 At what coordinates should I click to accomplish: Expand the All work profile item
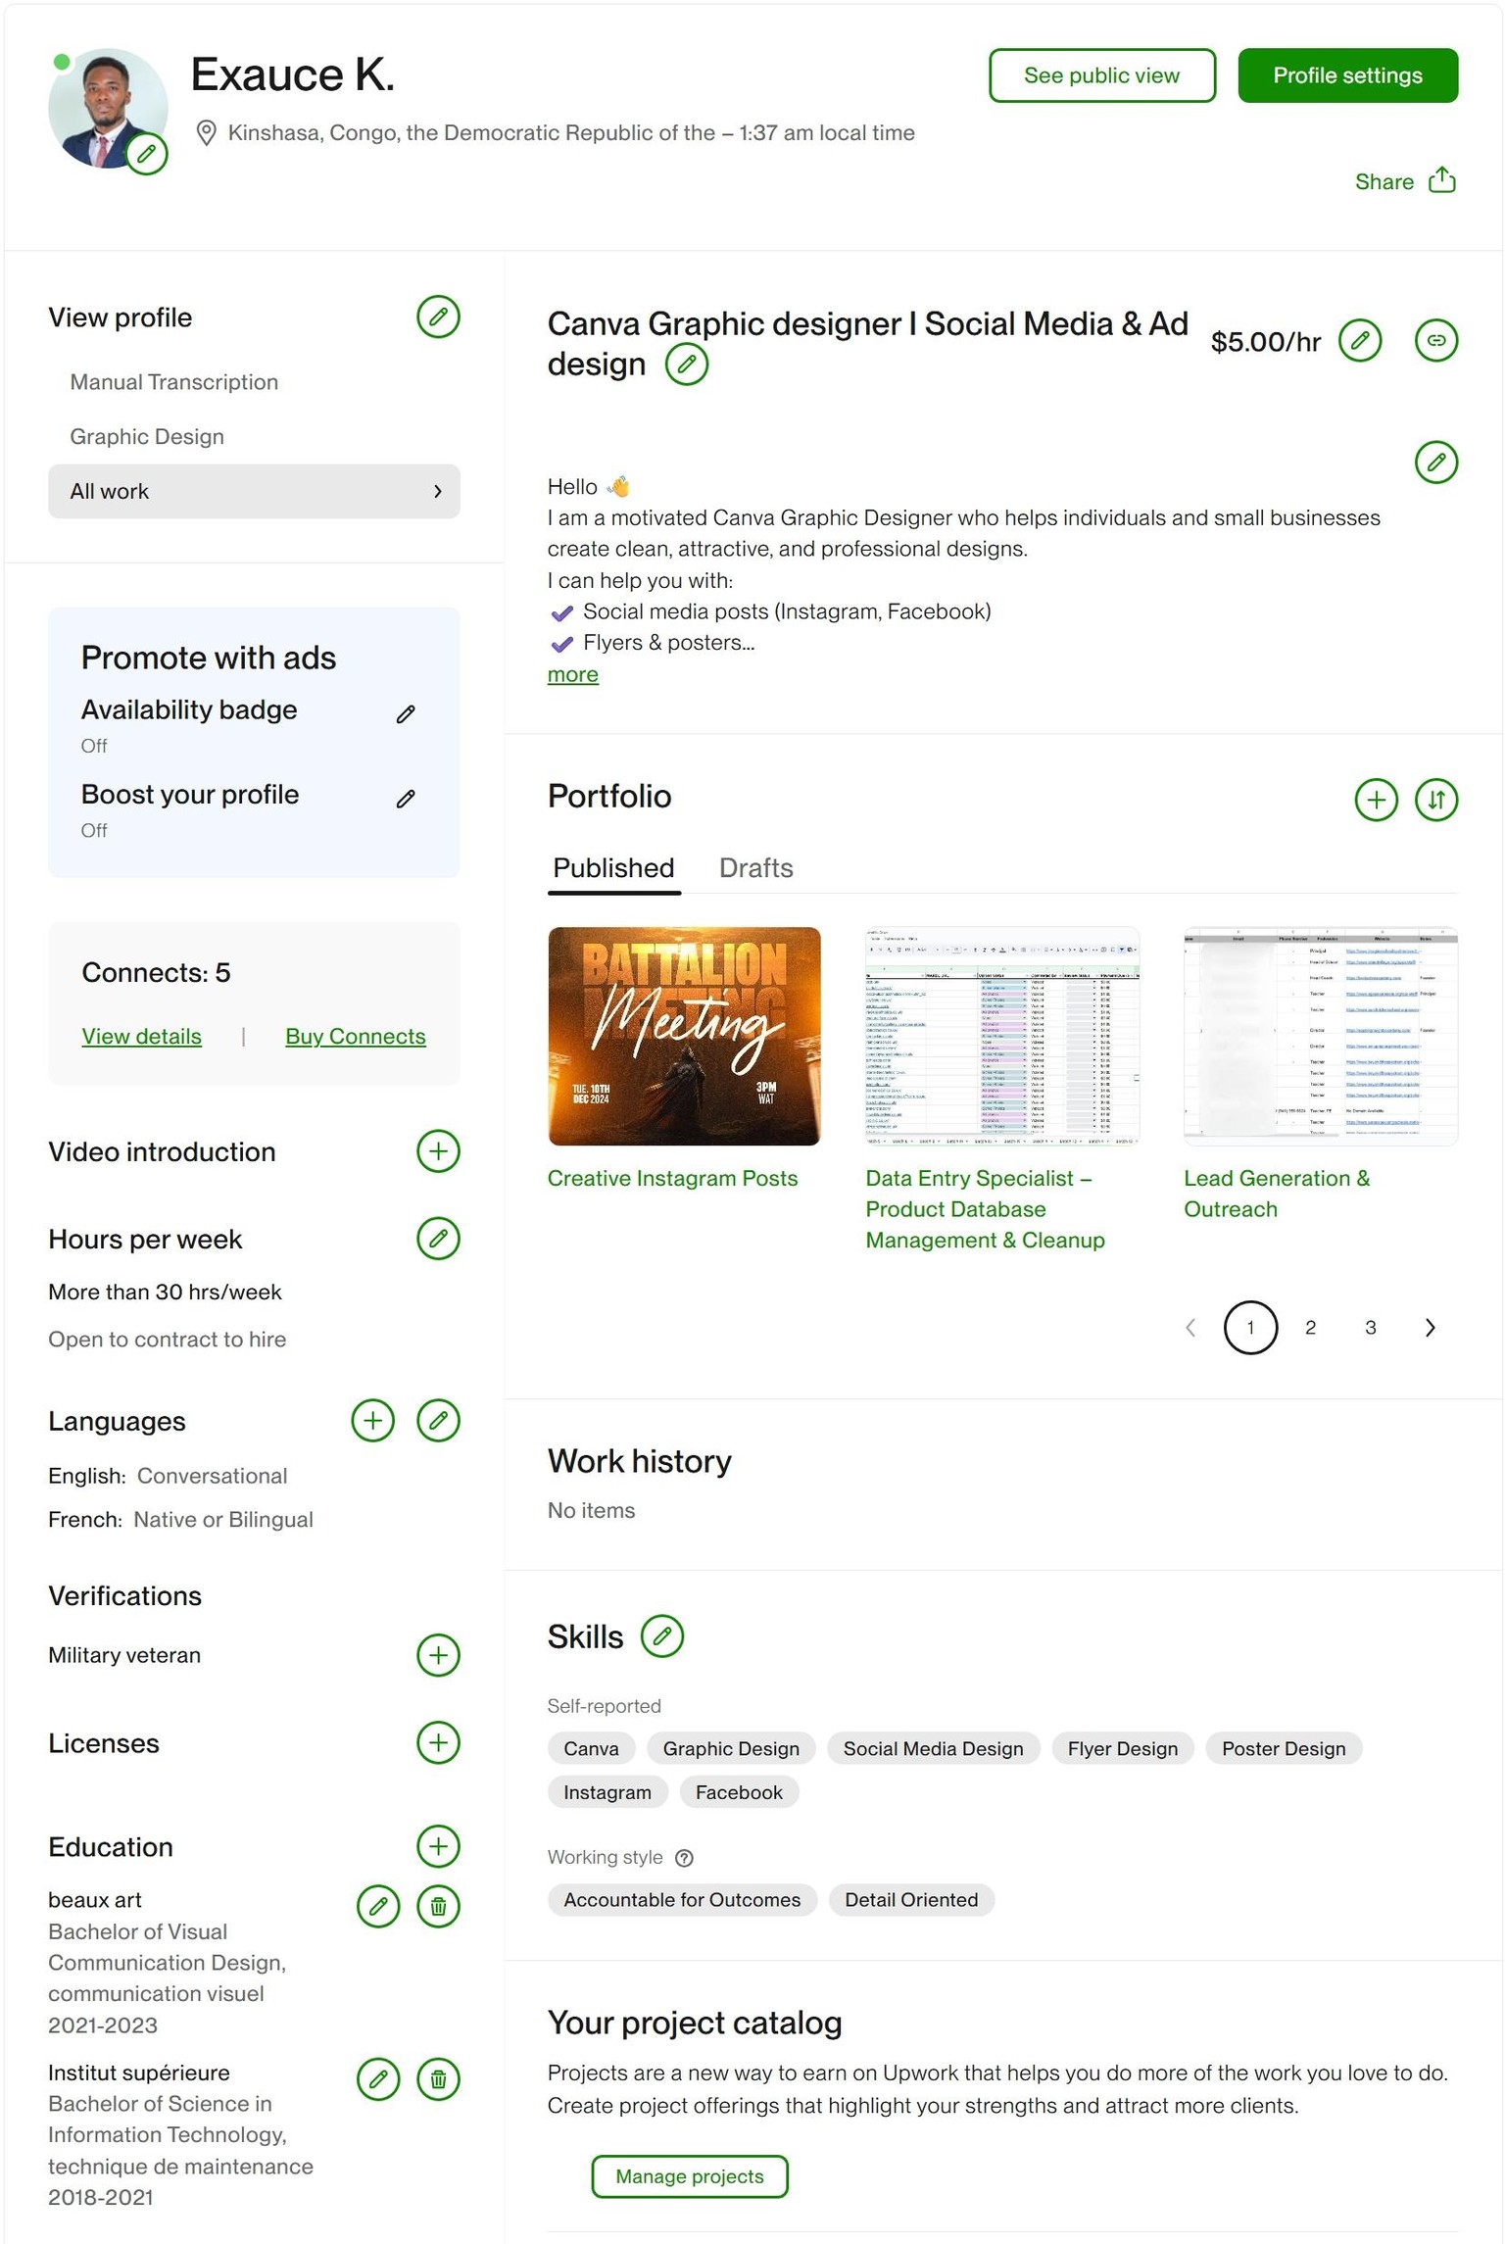[254, 491]
